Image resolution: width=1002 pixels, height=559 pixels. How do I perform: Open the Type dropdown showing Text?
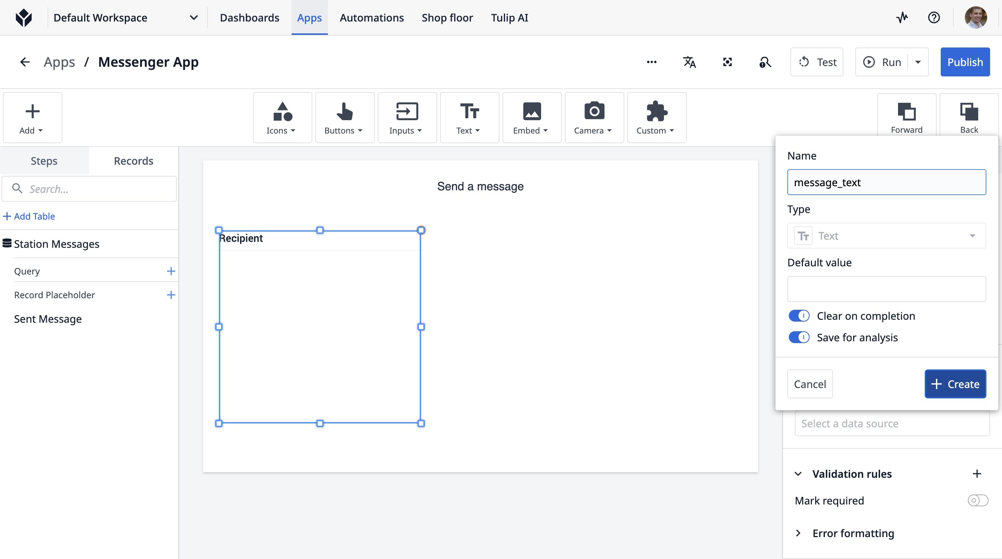pyautogui.click(x=886, y=236)
